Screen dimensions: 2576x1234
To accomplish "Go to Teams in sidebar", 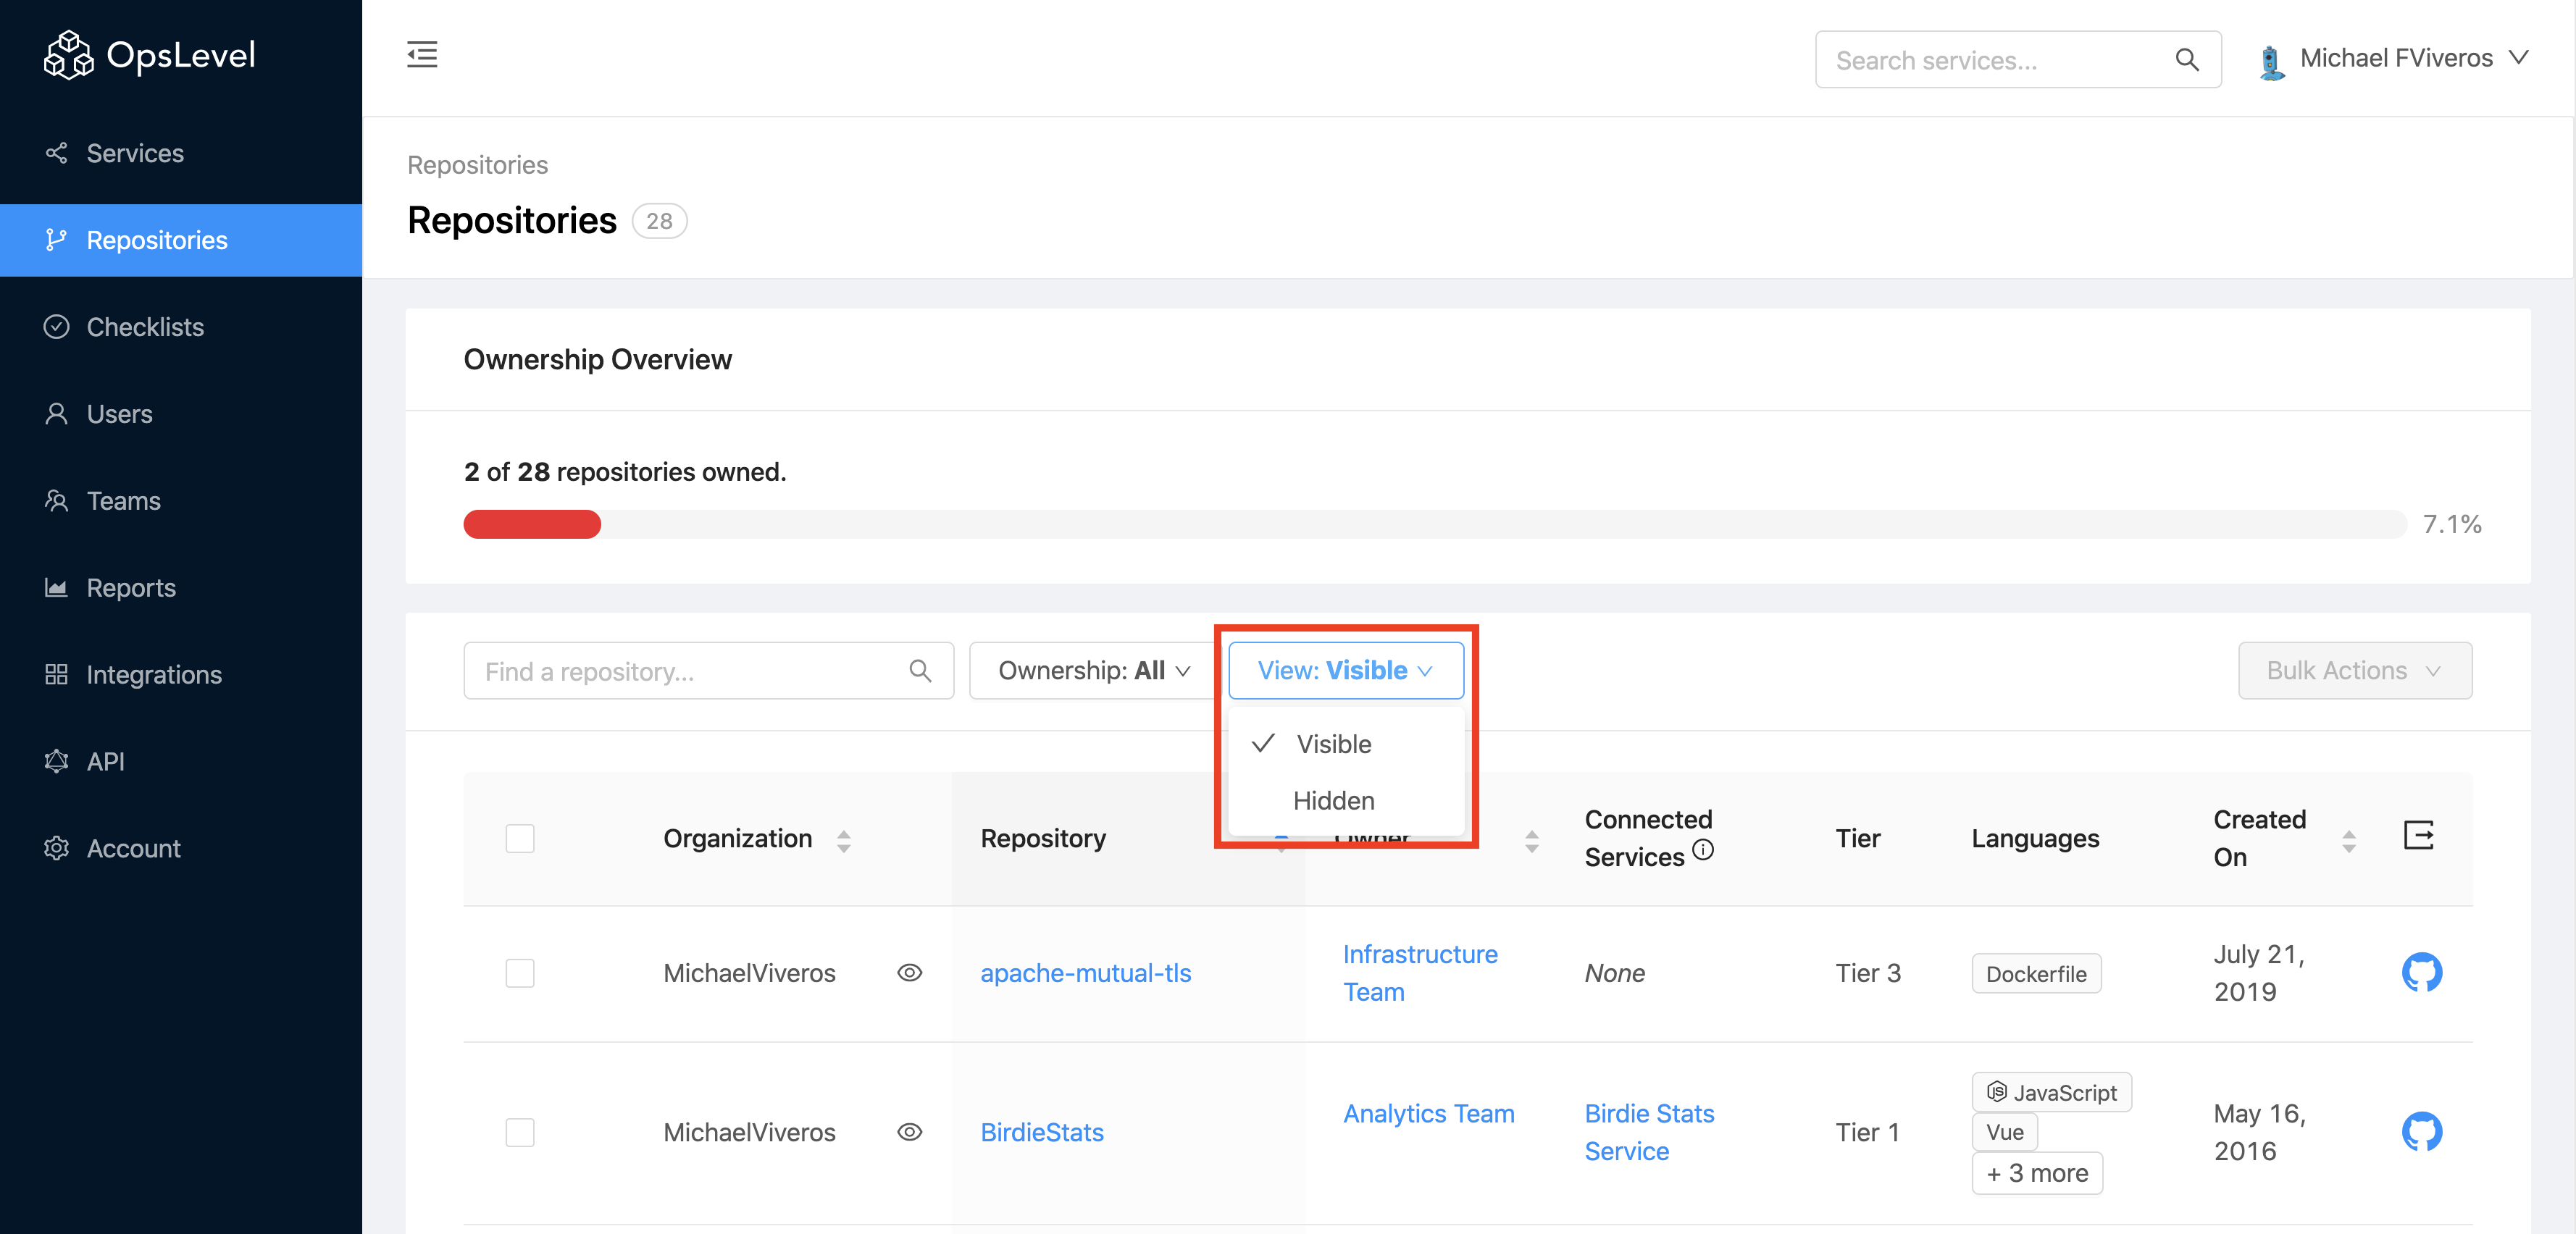I will pyautogui.click(x=181, y=500).
